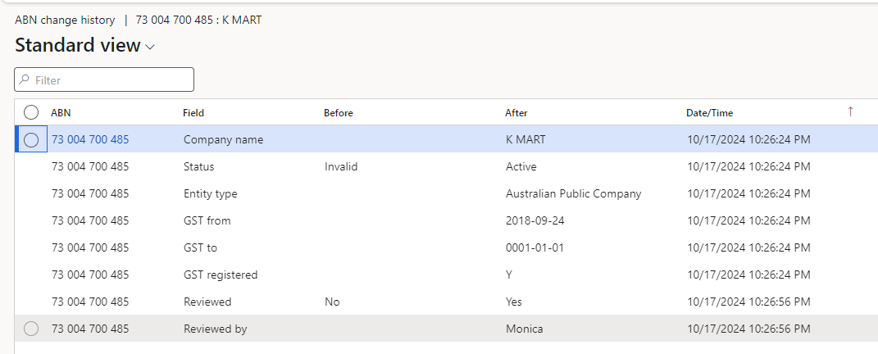
Task: Click the magnifier icon in Filter box
Action: tap(25, 80)
